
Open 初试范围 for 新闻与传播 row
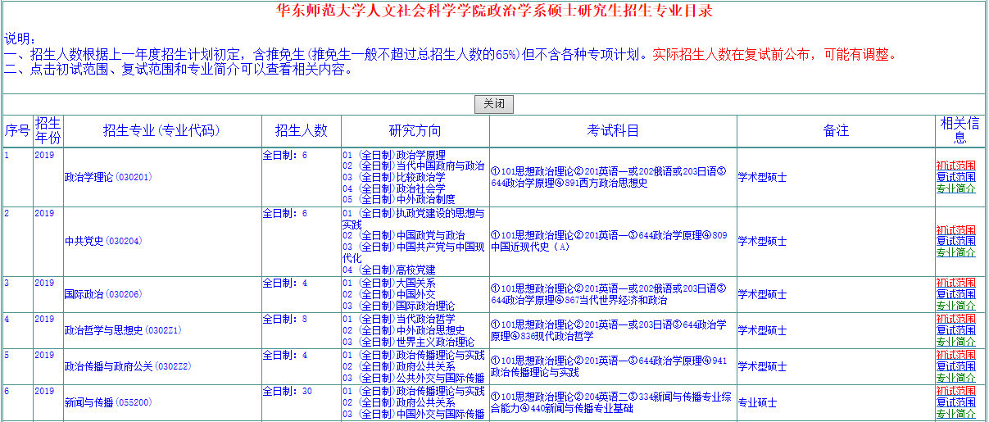click(x=955, y=392)
